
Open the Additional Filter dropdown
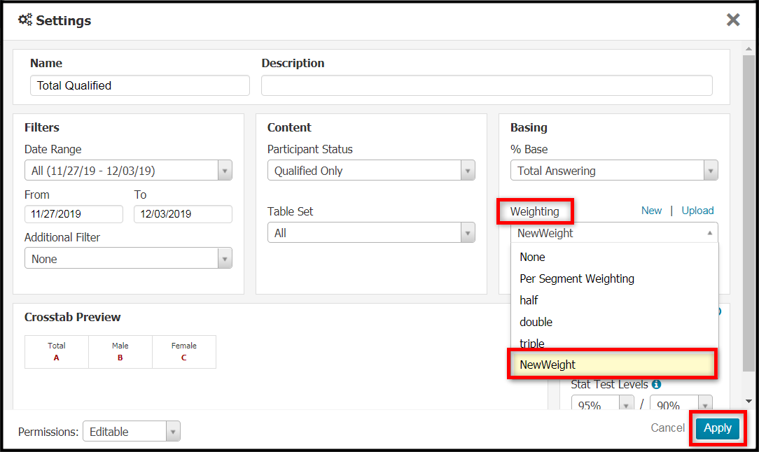tap(128, 258)
